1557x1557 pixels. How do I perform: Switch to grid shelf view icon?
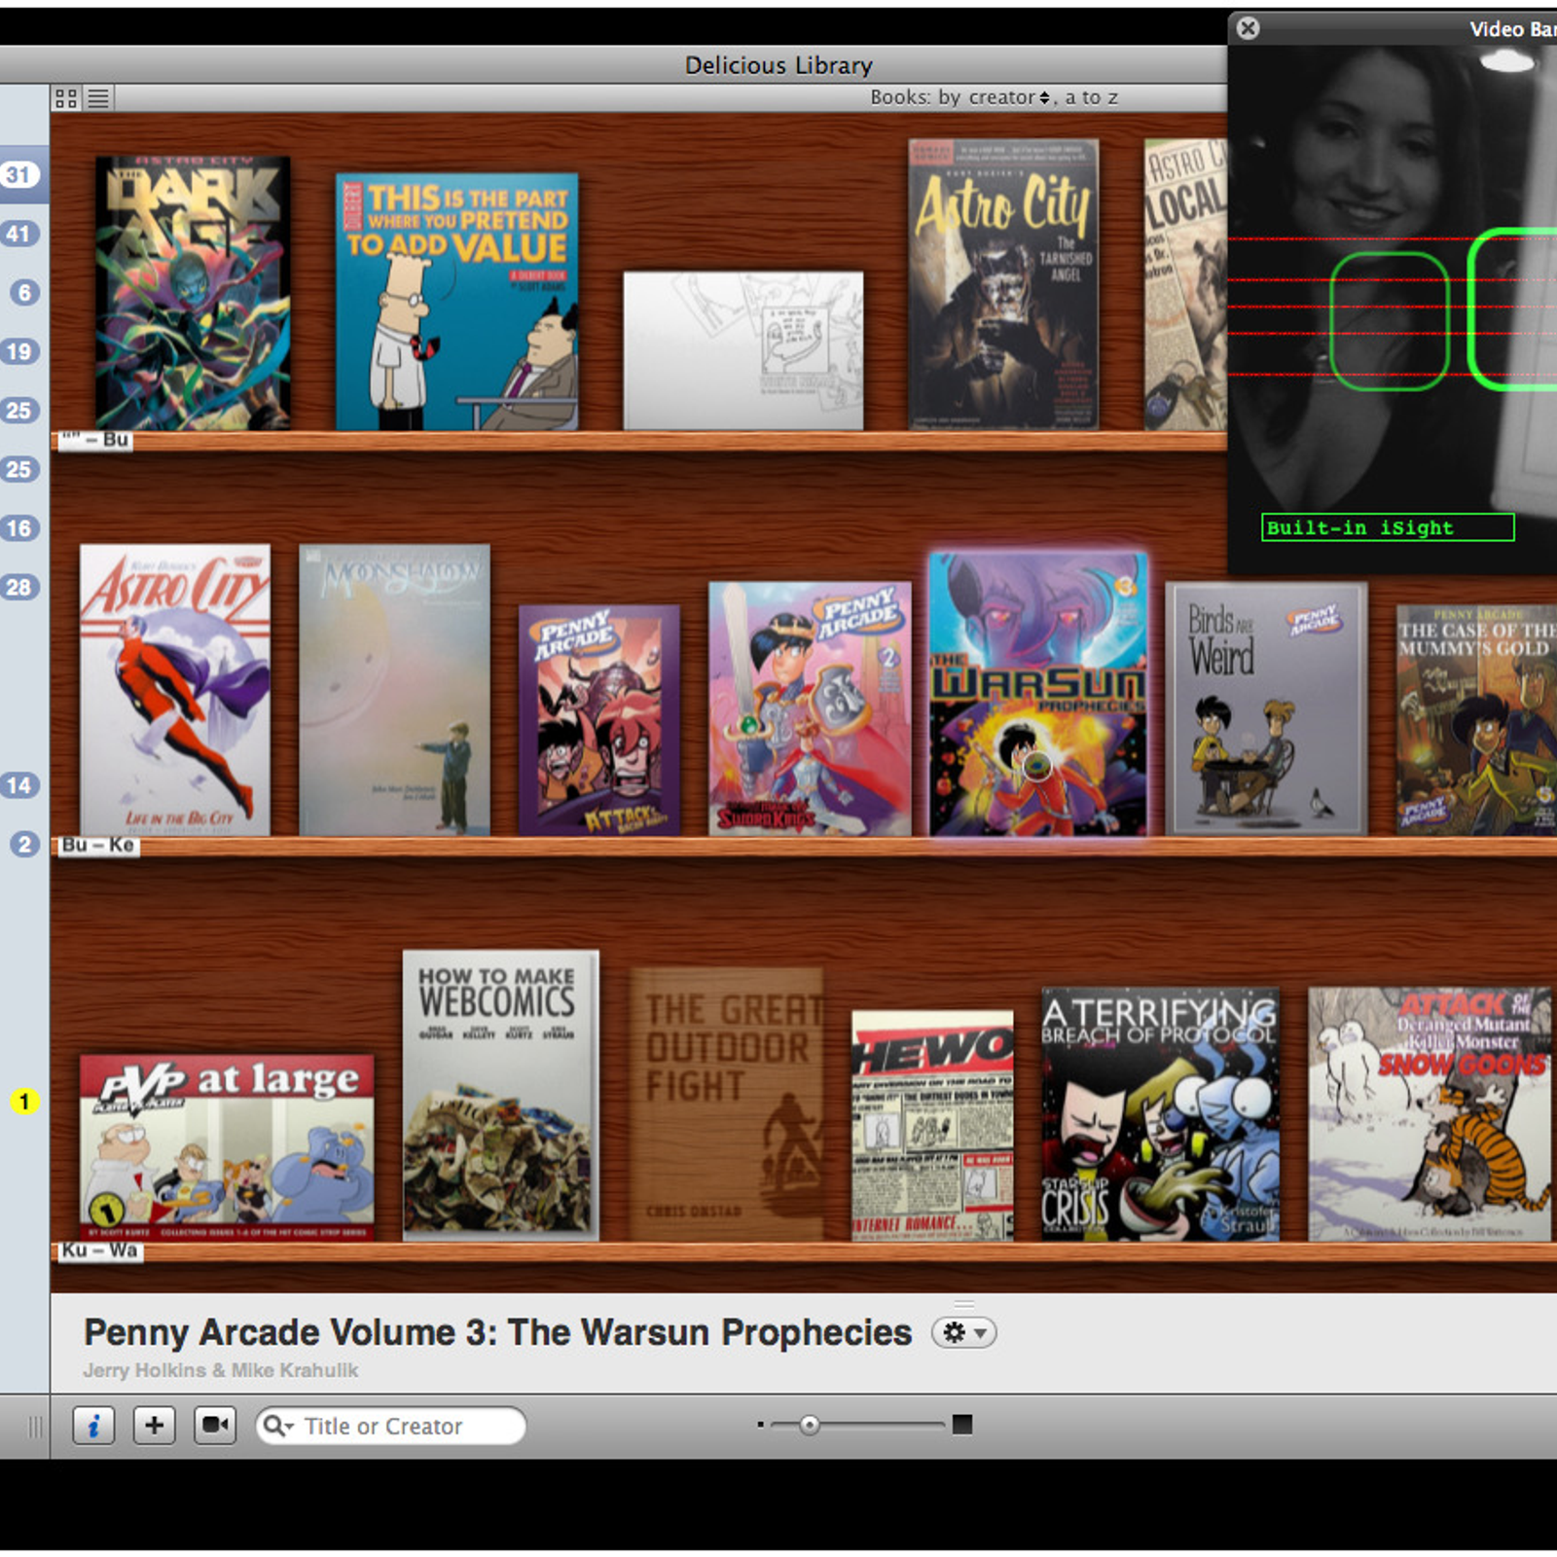(66, 98)
